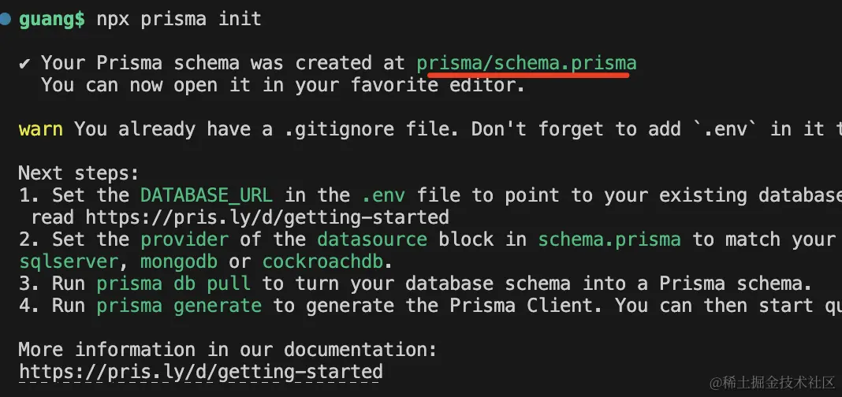Screen dimensions: 842x397
Task: Click the npx prisma init command
Action: [x=179, y=19]
